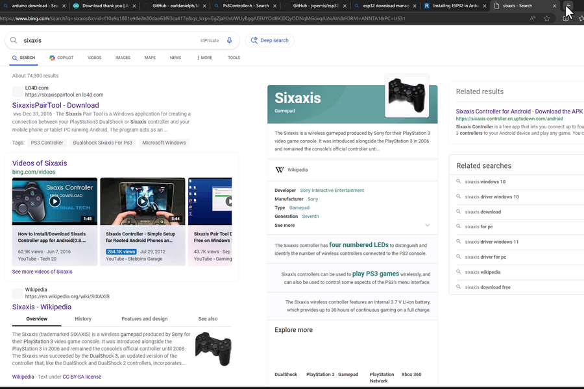Play the Simple Setup for Rooted Android video
The width and height of the screenshot is (584, 389).
click(143, 202)
